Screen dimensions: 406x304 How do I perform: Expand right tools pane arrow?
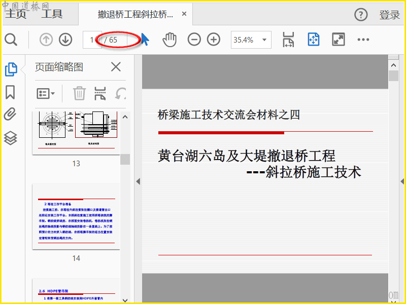[x=402, y=181]
